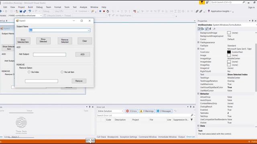Close the Error List panel

coord(194,107)
